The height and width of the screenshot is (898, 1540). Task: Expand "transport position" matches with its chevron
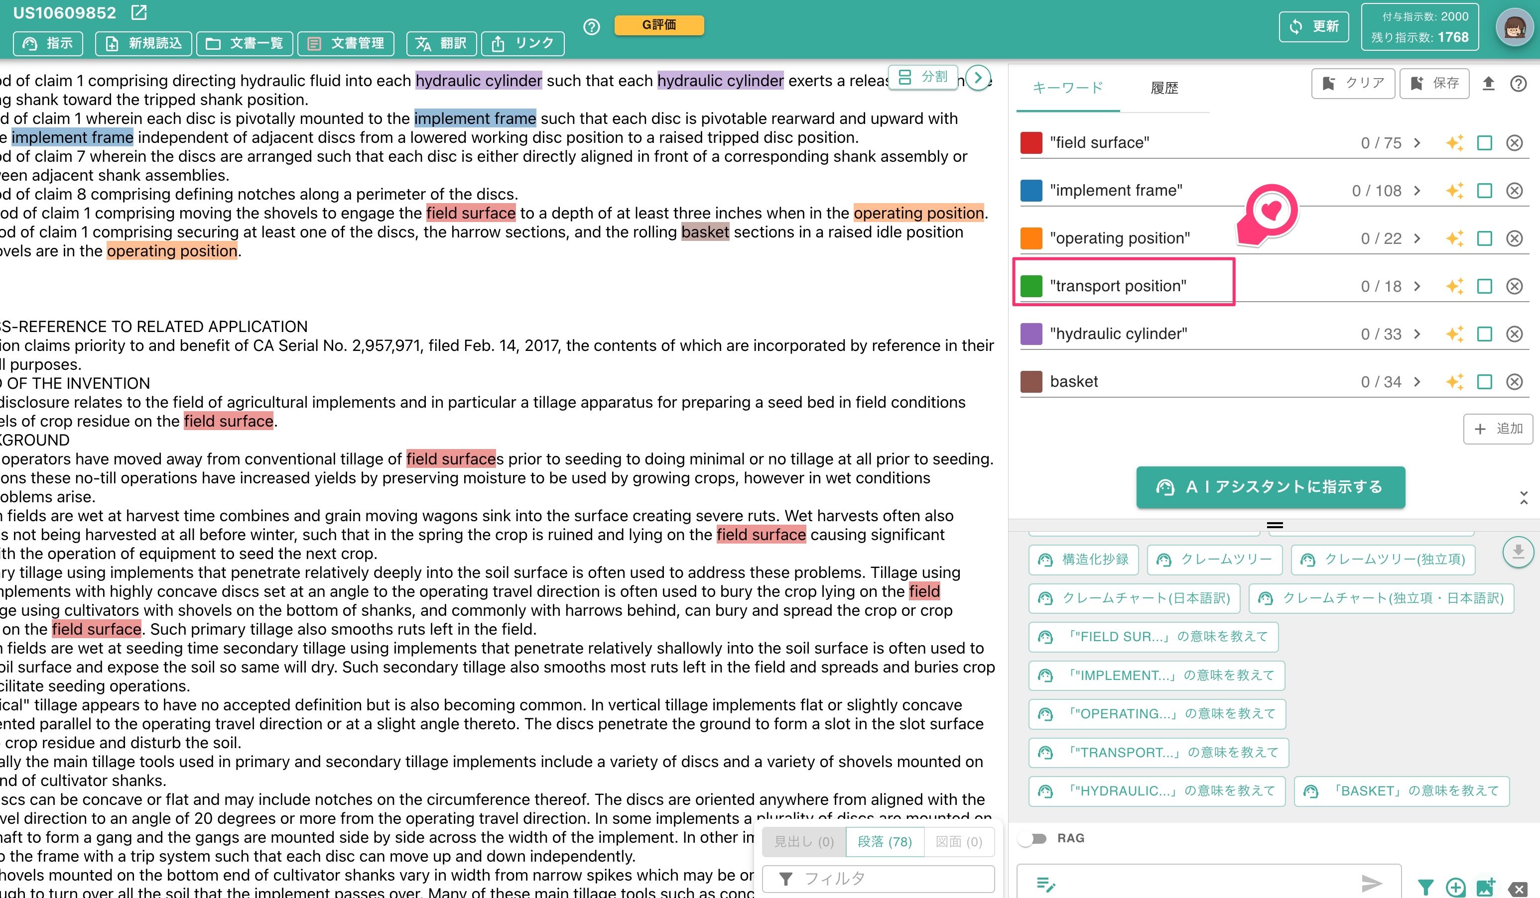tap(1416, 286)
